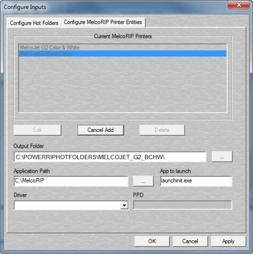Browse for Output Folder with ellipsis button
Screen dimensions: 253x254
pos(222,157)
